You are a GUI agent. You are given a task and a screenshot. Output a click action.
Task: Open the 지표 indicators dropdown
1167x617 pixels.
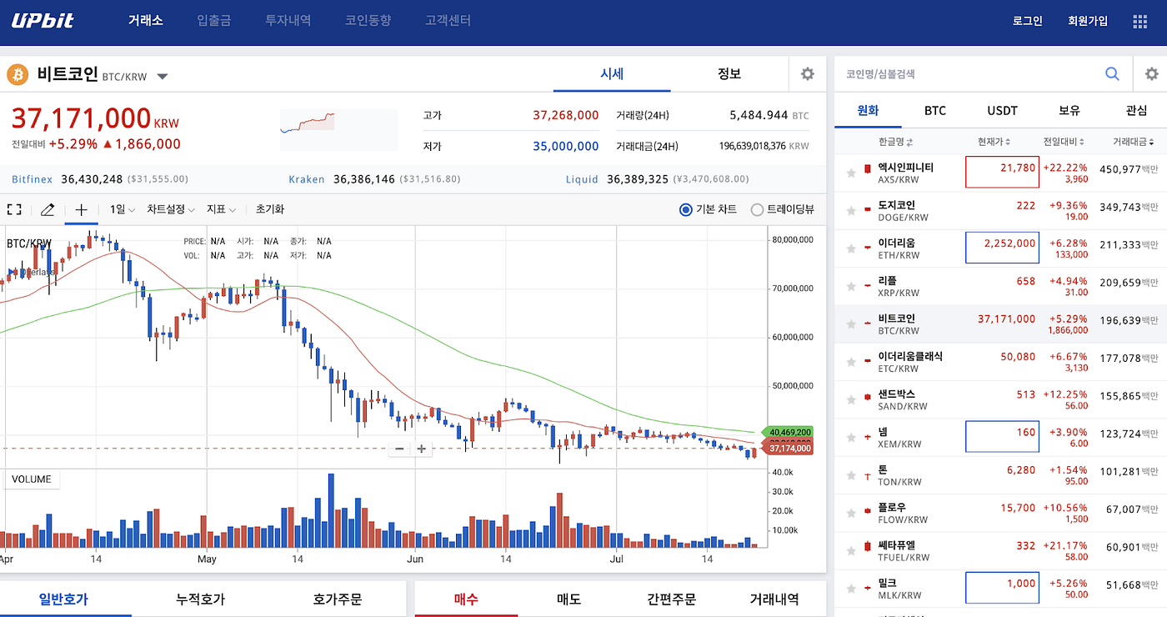point(221,209)
